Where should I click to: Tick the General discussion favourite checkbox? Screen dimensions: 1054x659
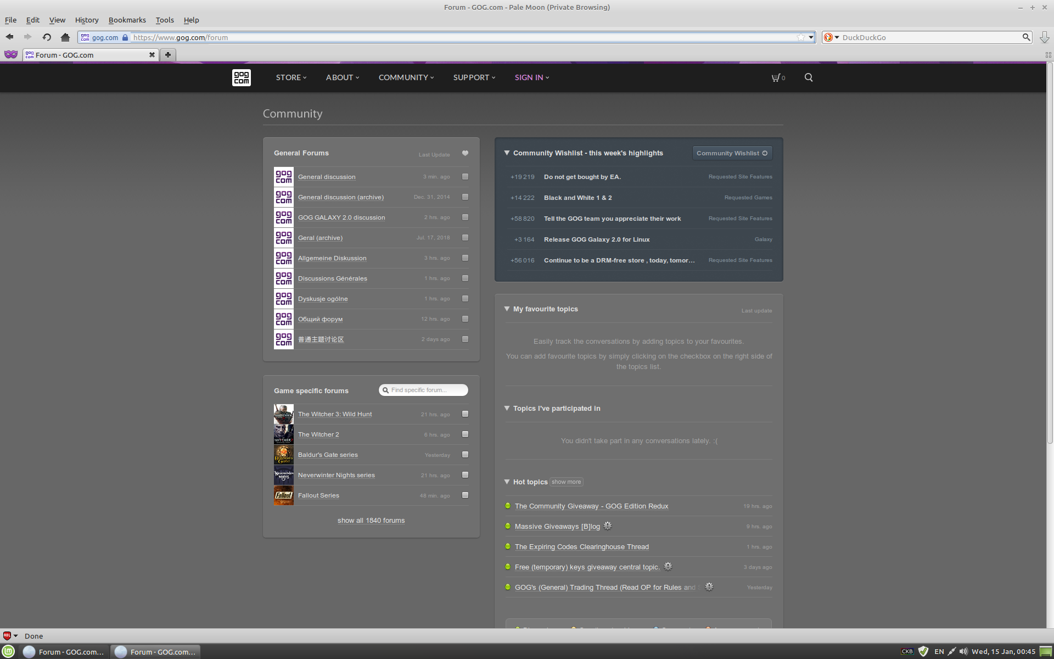pyautogui.click(x=465, y=177)
